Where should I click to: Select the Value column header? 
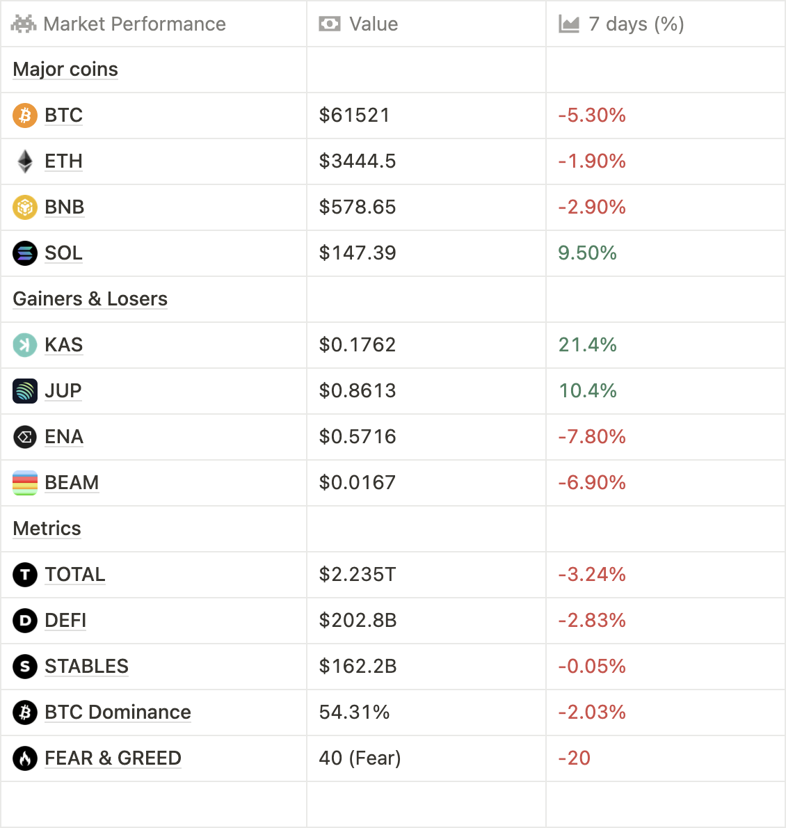(374, 24)
